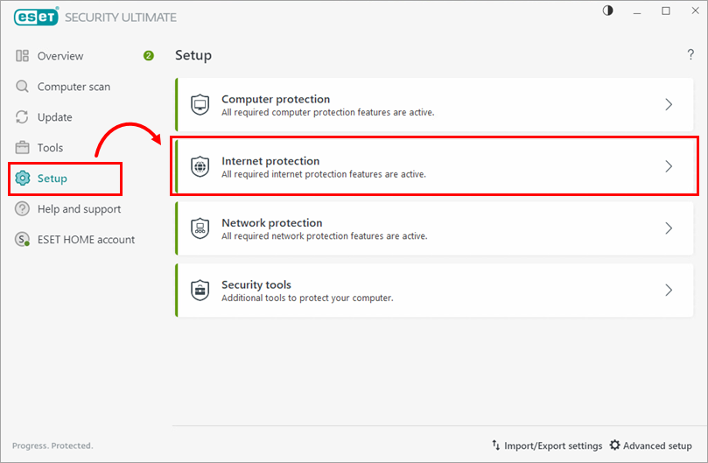
Task: Expand Security tools with its chevron
Action: click(x=669, y=290)
